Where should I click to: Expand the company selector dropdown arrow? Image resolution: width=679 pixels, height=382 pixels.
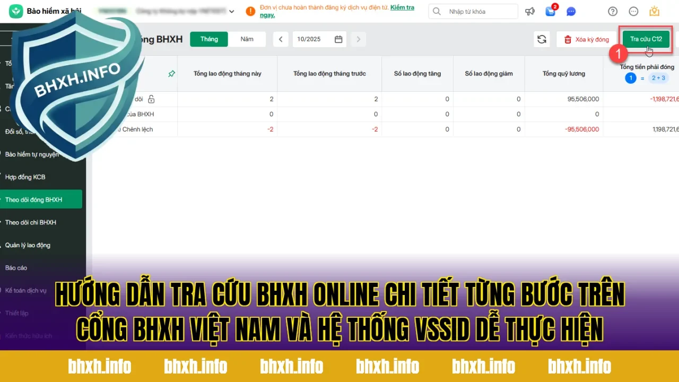(x=231, y=11)
